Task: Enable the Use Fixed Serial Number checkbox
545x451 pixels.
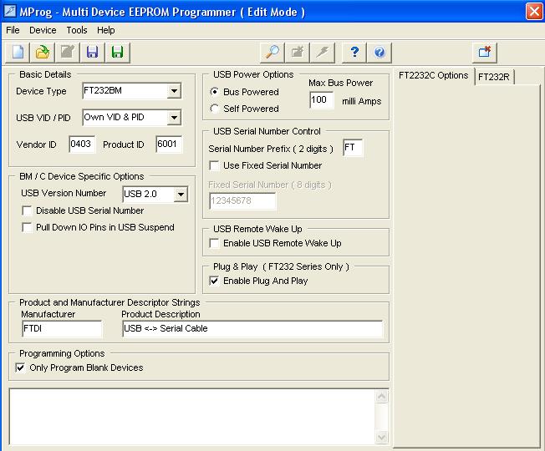Action: 215,165
